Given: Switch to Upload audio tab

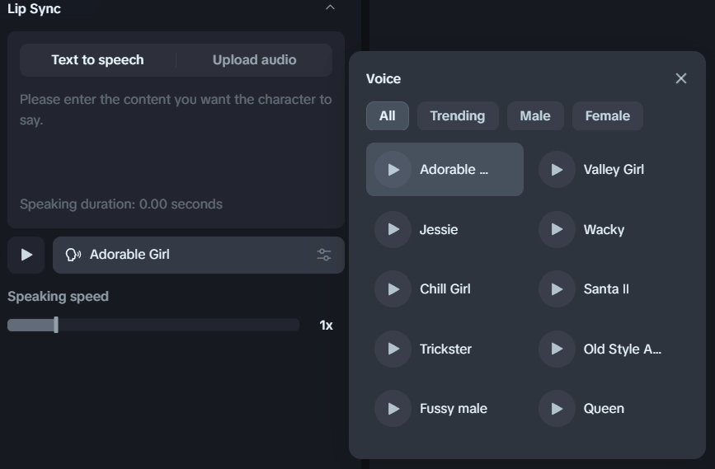Looking at the screenshot, I should click(255, 60).
